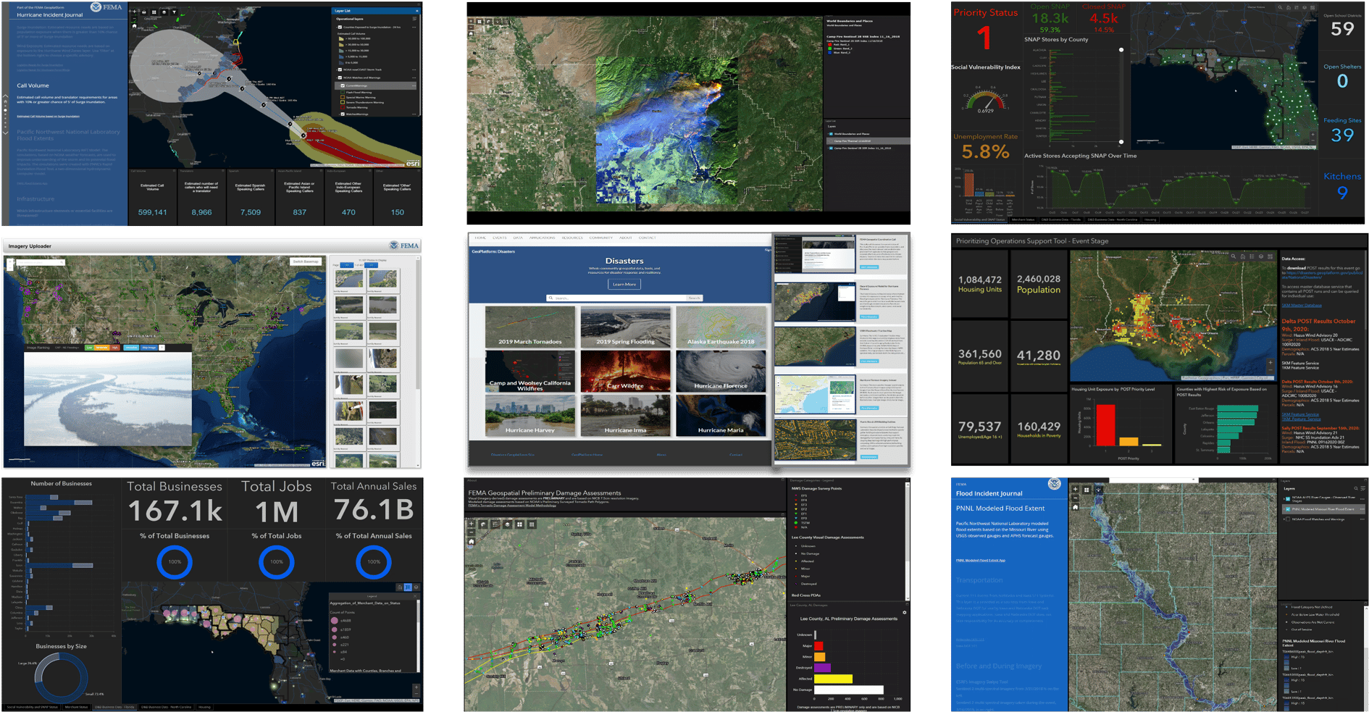The width and height of the screenshot is (1369, 712).
Task: Click the search icon in the Flood Incident Journal Layers panel
Action: [1356, 488]
